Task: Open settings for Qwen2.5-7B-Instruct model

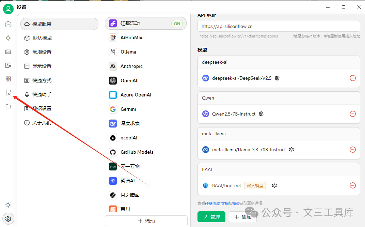Action: tap(261, 114)
